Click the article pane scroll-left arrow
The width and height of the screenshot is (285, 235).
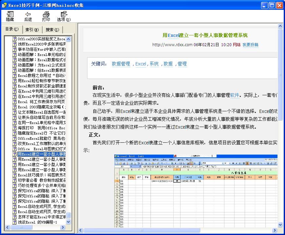pyautogui.click(x=81, y=230)
